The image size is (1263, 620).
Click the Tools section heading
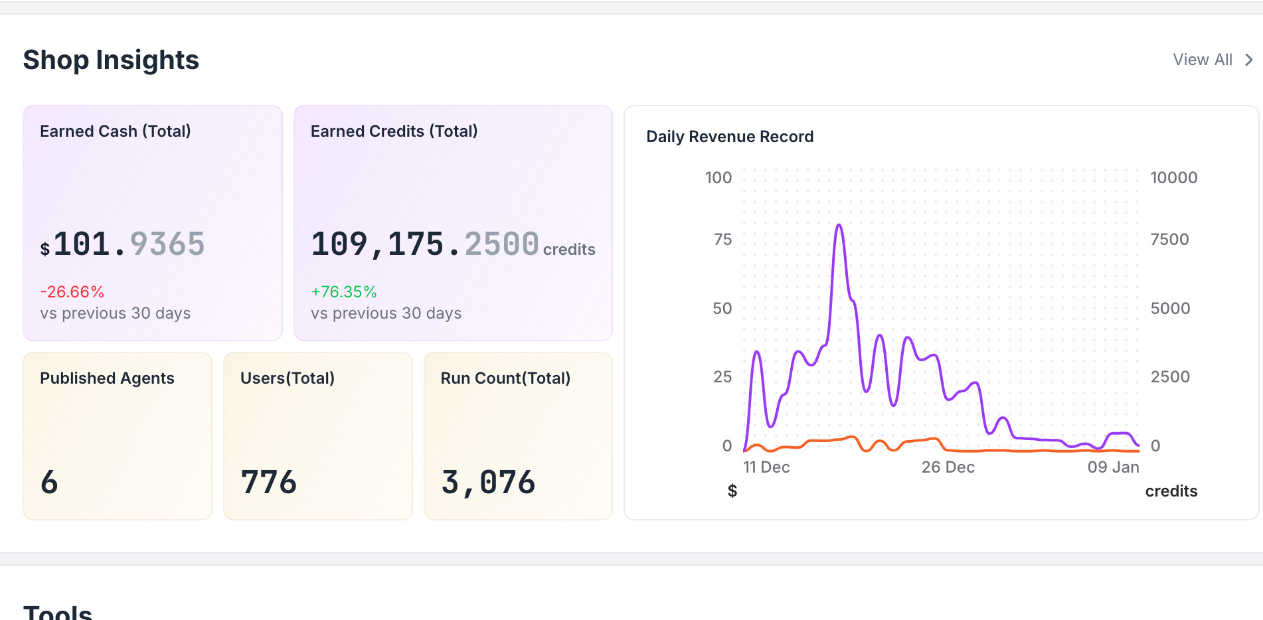tap(58, 612)
